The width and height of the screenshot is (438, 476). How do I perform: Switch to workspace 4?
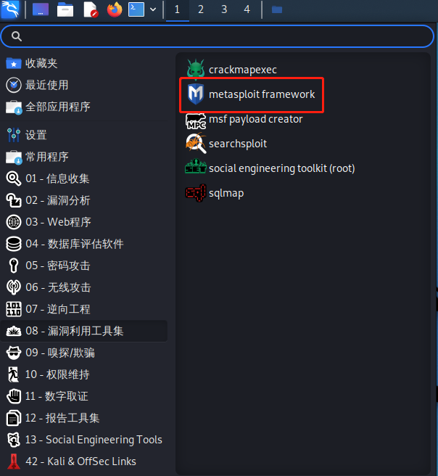[247, 9]
